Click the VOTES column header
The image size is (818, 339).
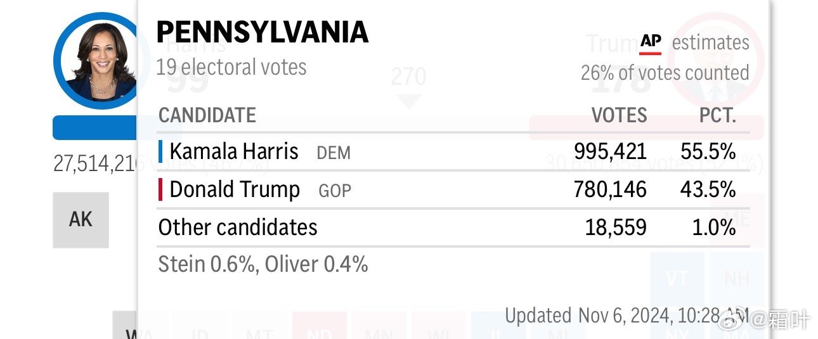pyautogui.click(x=619, y=115)
